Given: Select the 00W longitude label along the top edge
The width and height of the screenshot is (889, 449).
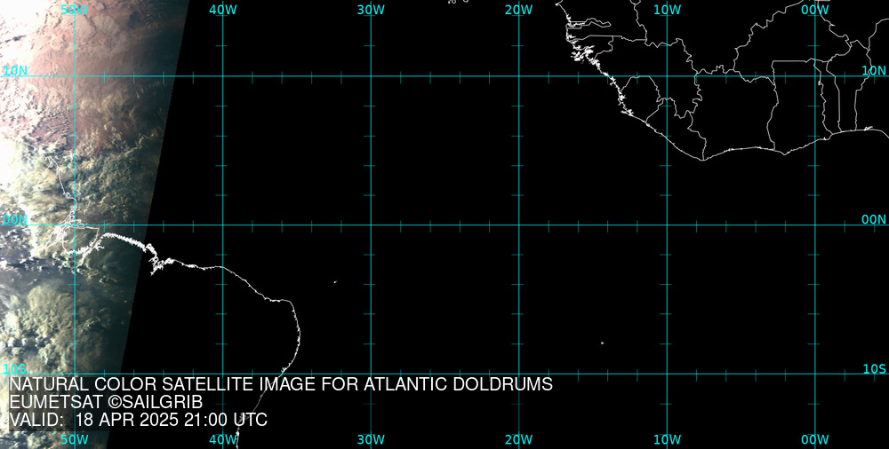Looking at the screenshot, I should pos(815,10).
